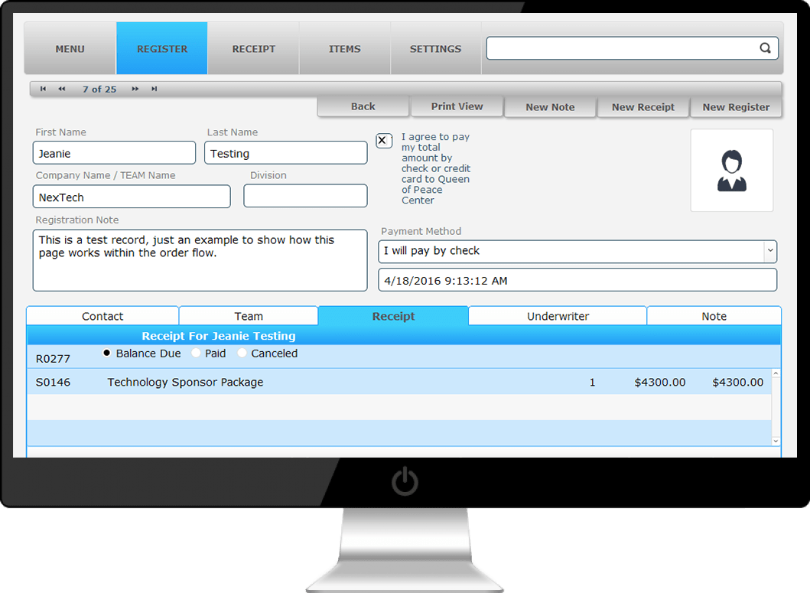Jump to first record arrow

click(x=43, y=90)
